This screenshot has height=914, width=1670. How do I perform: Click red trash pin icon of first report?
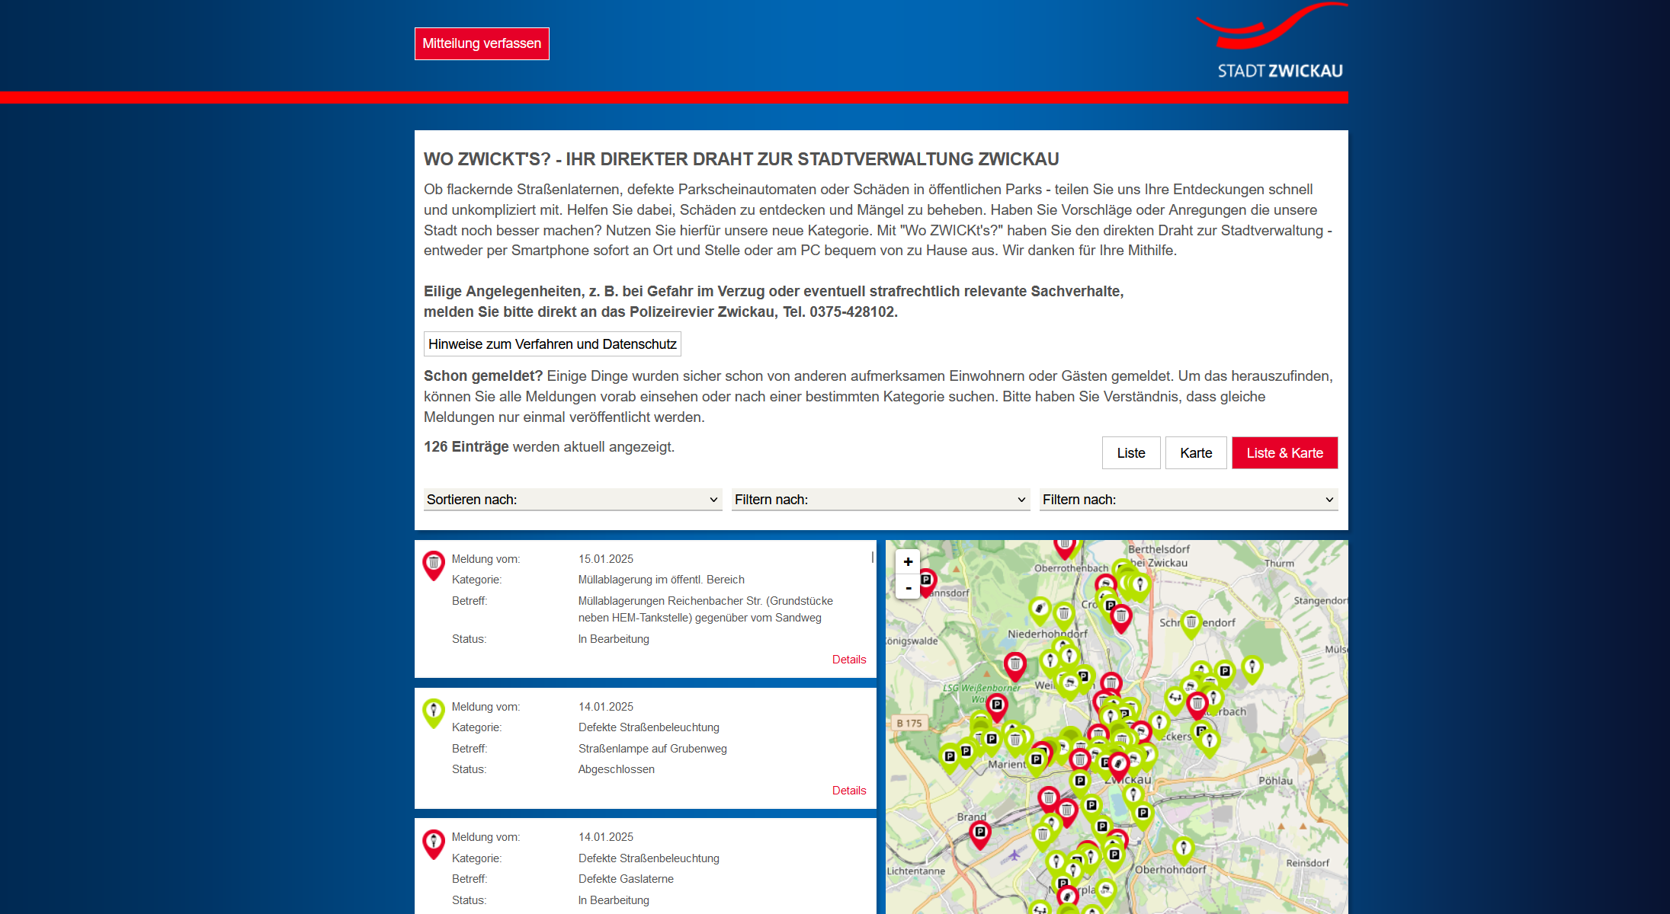coord(434,564)
